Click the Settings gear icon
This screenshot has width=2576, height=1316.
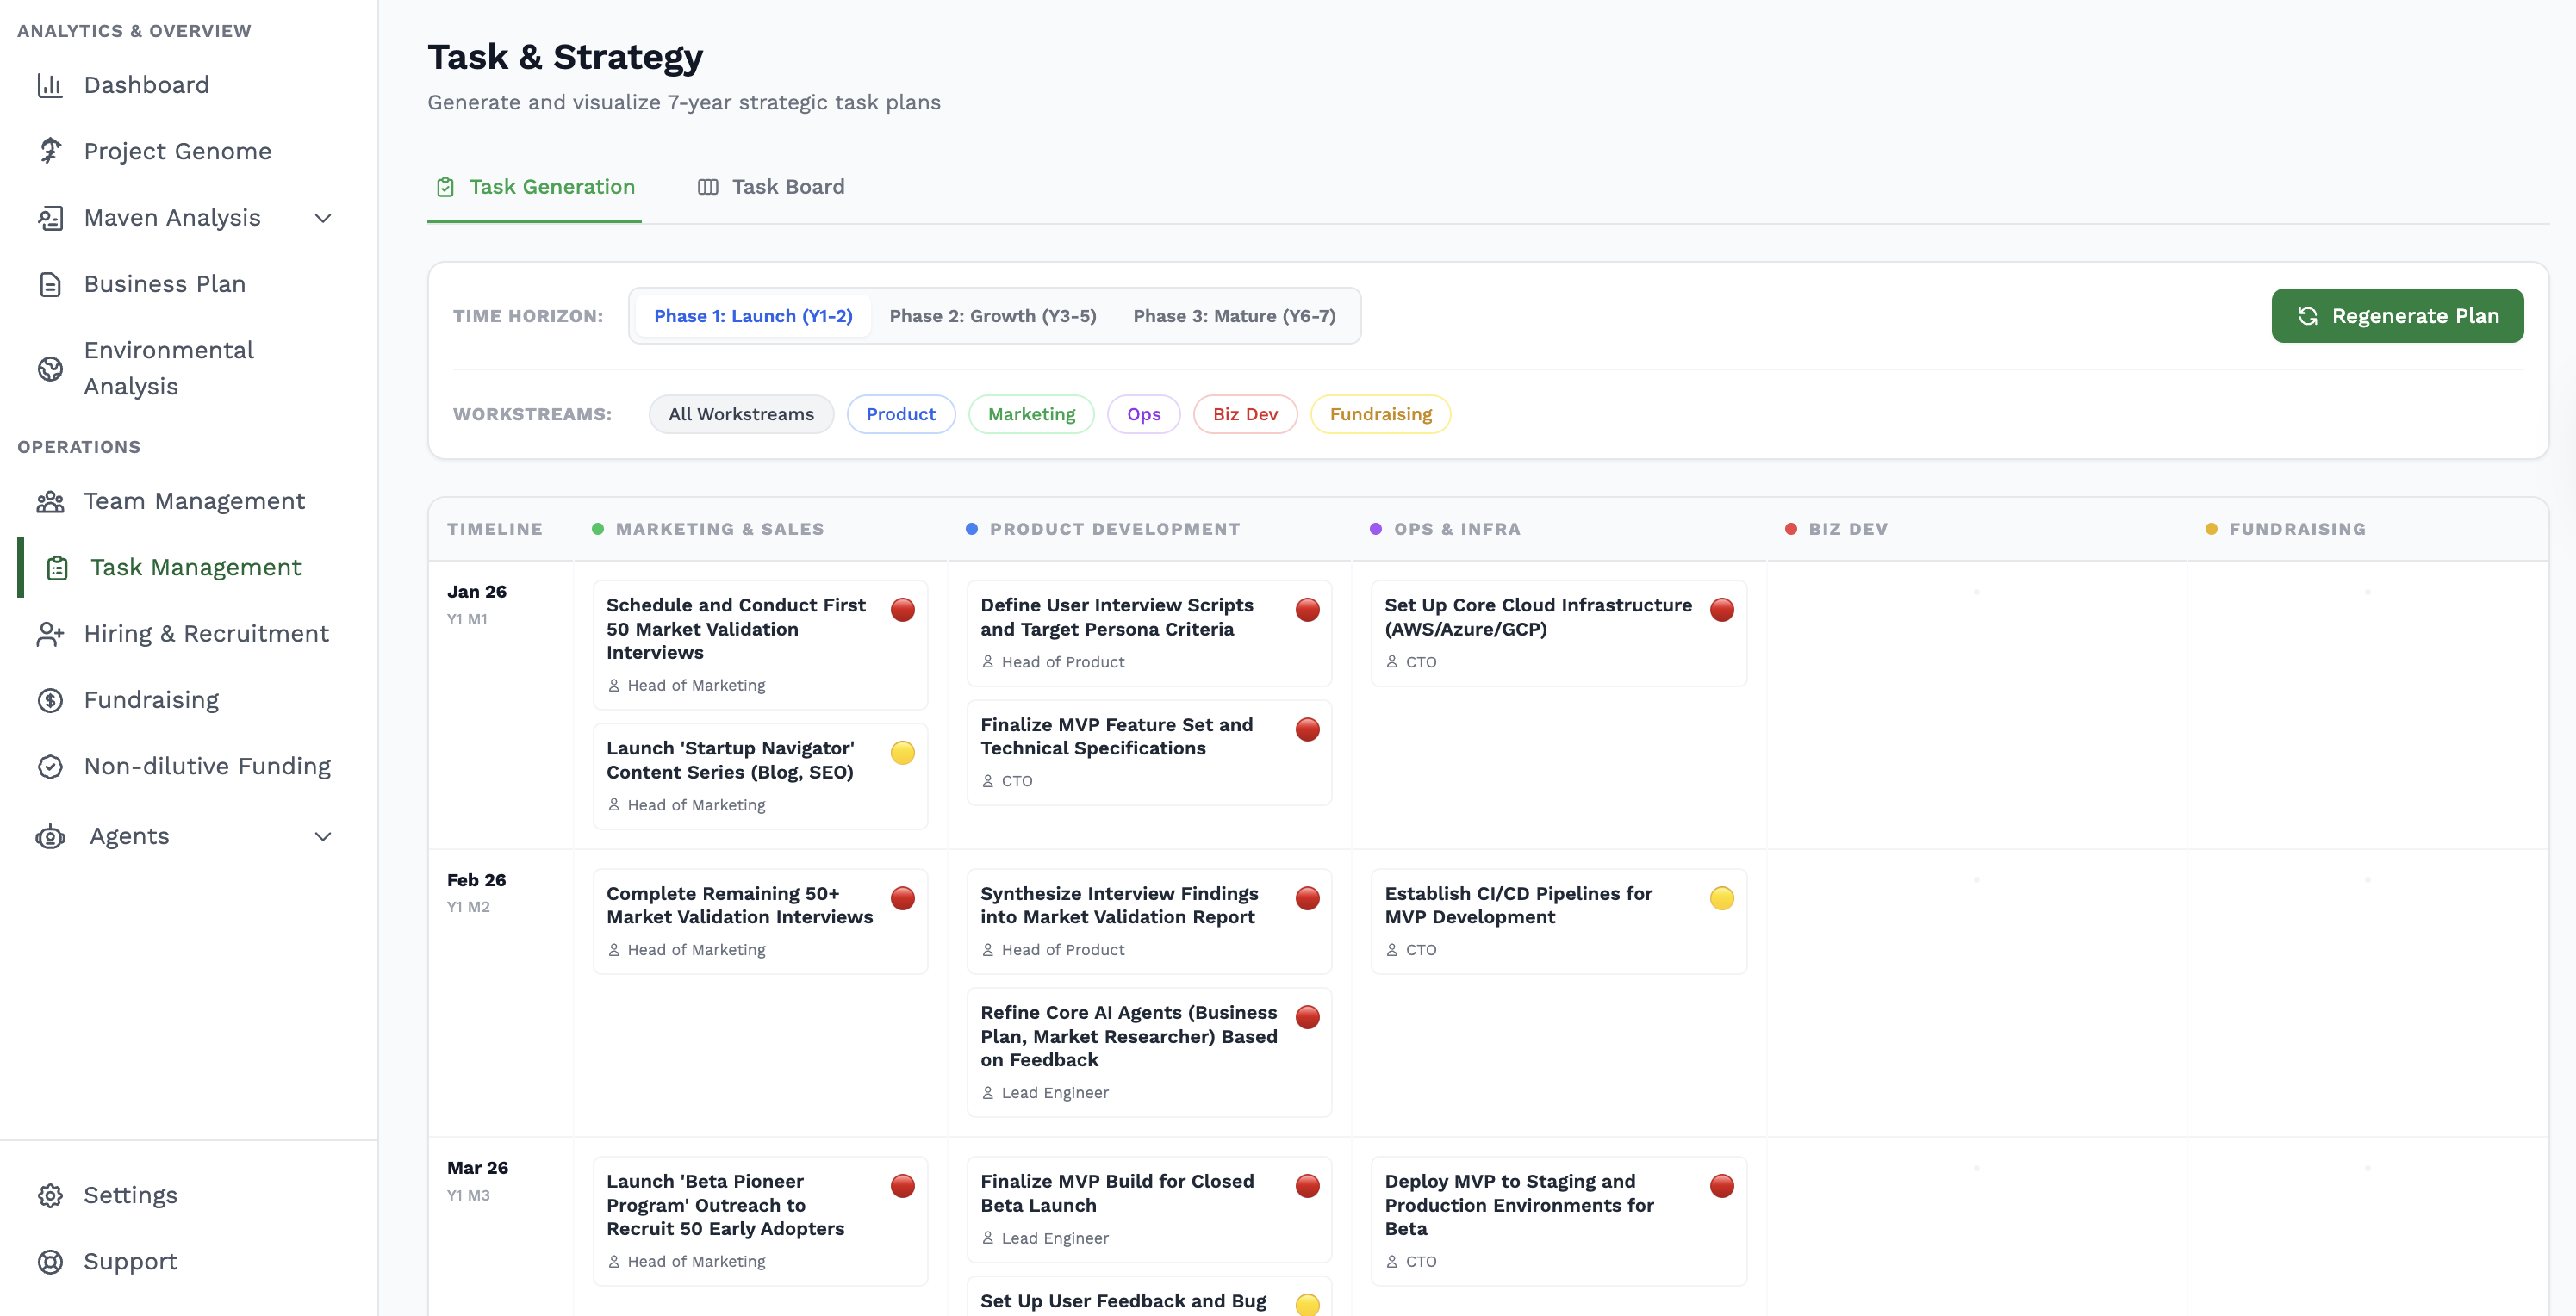[x=50, y=1195]
